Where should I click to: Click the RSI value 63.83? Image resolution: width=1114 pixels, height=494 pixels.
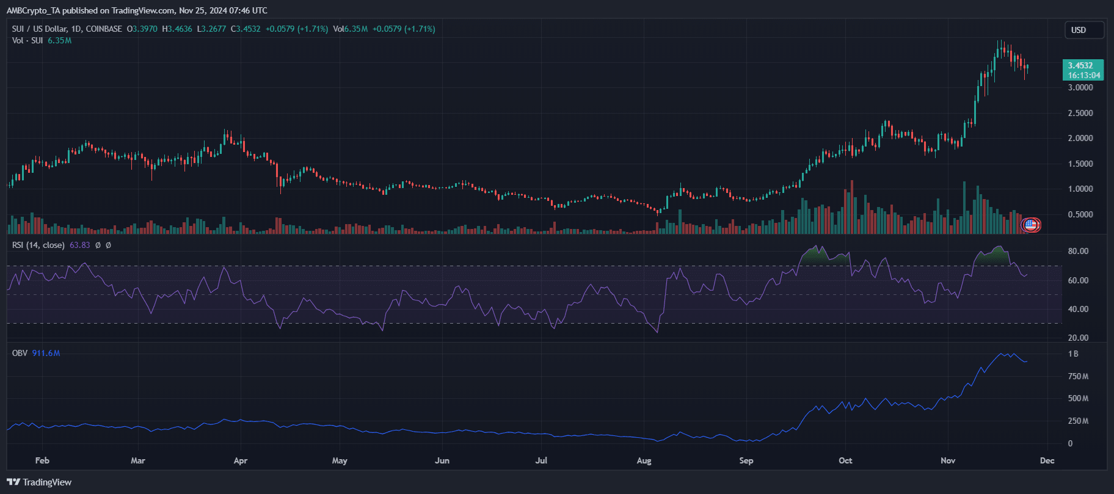(79, 245)
